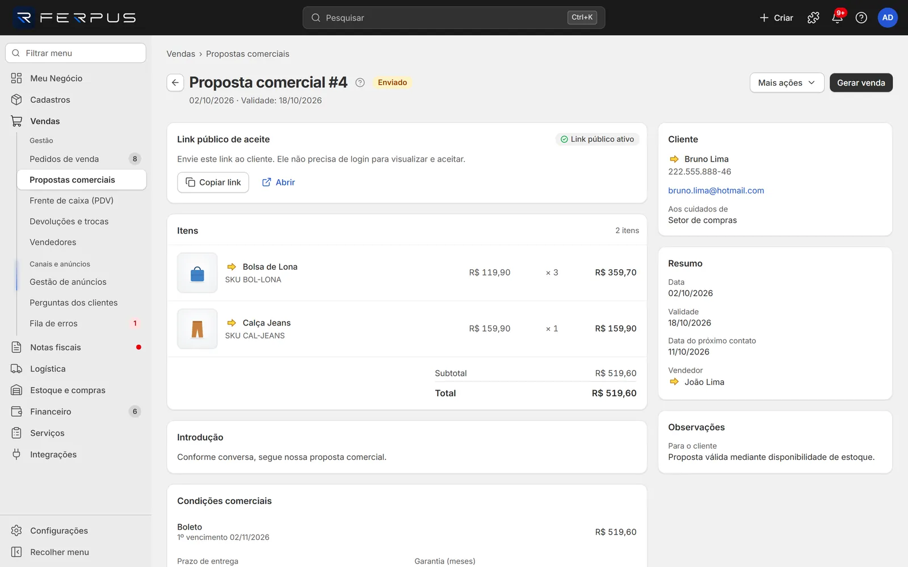Focus the Pesquisar search field

click(453, 18)
